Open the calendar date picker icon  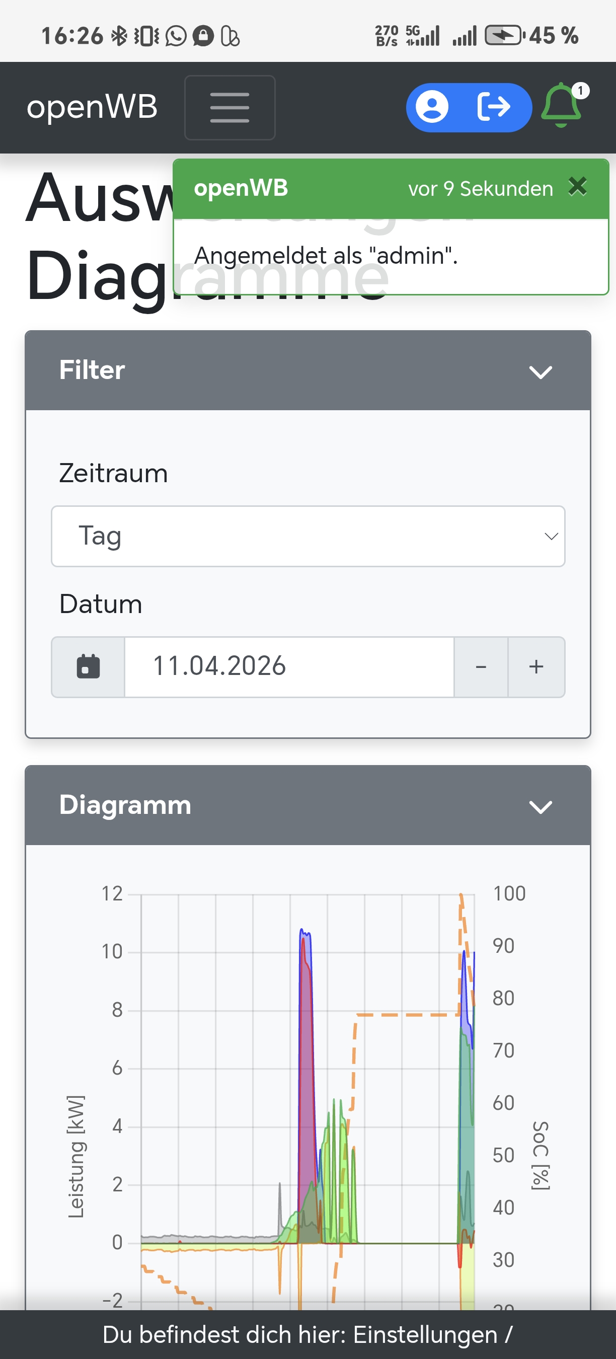pyautogui.click(x=88, y=667)
